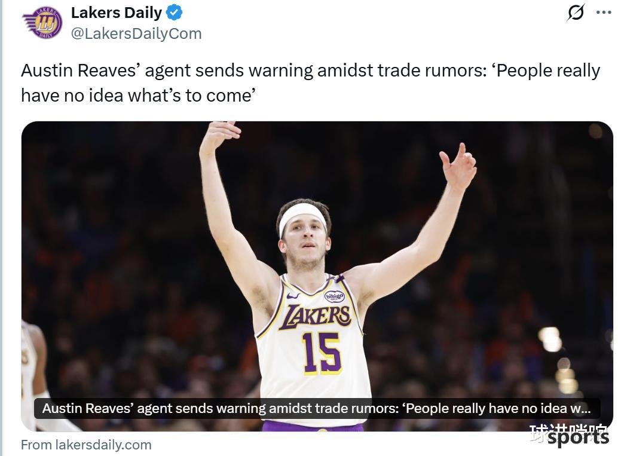Image resolution: width=618 pixels, height=456 pixels.
Task: Click the purple number 15 on the jersey
Action: pos(321,353)
